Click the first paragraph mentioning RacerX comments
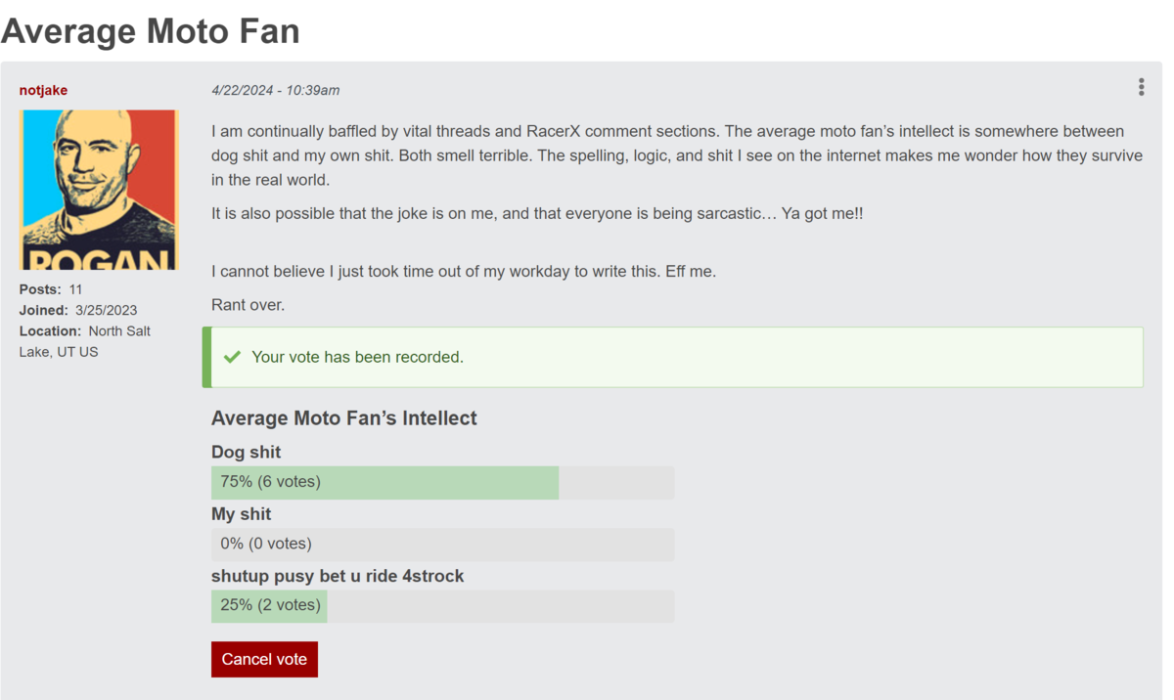Screen dimensions: 1174x700 pos(675,155)
